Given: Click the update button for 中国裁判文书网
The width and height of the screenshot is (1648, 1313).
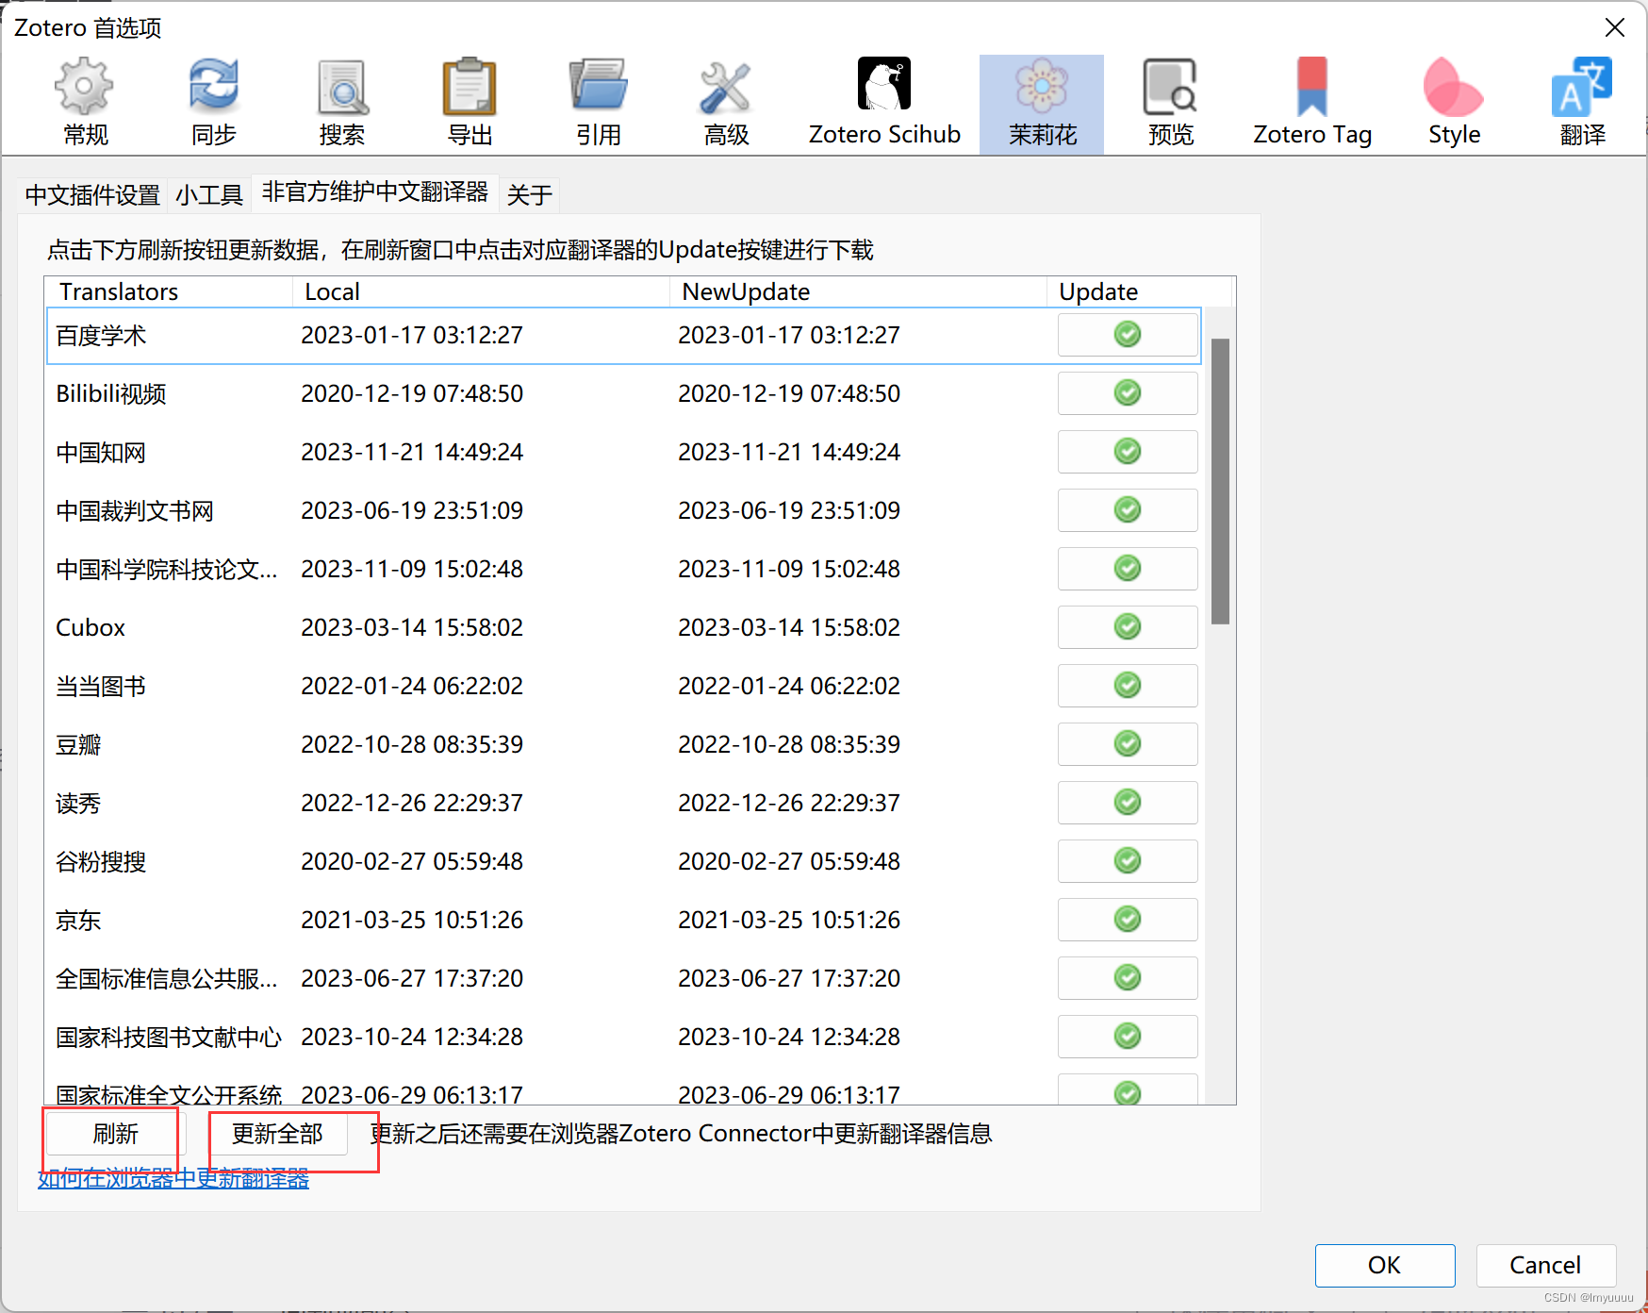Looking at the screenshot, I should [x=1128, y=510].
